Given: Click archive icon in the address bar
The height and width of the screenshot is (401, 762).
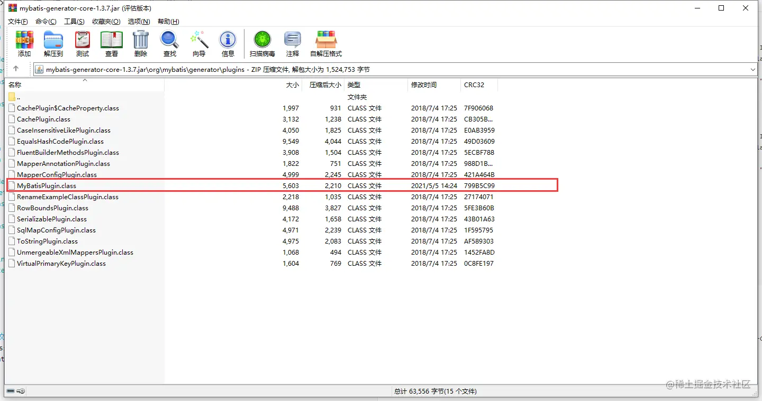Looking at the screenshot, I should pos(39,69).
